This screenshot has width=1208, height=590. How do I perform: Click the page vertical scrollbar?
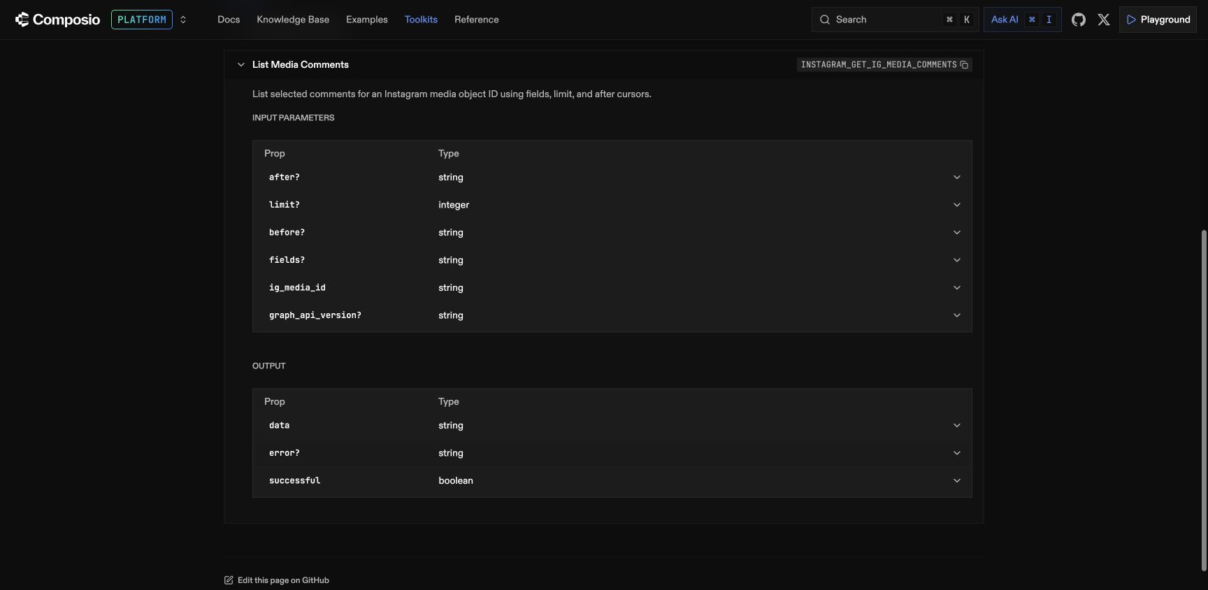(x=1204, y=400)
